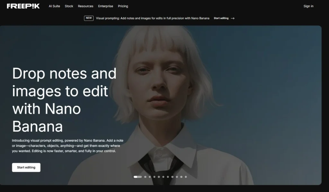Screen dimensions: 329x192
Task: Click the Freepik logo
Action: click(23, 6)
